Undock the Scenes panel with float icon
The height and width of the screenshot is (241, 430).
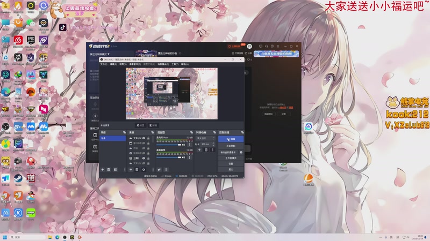click(124, 132)
